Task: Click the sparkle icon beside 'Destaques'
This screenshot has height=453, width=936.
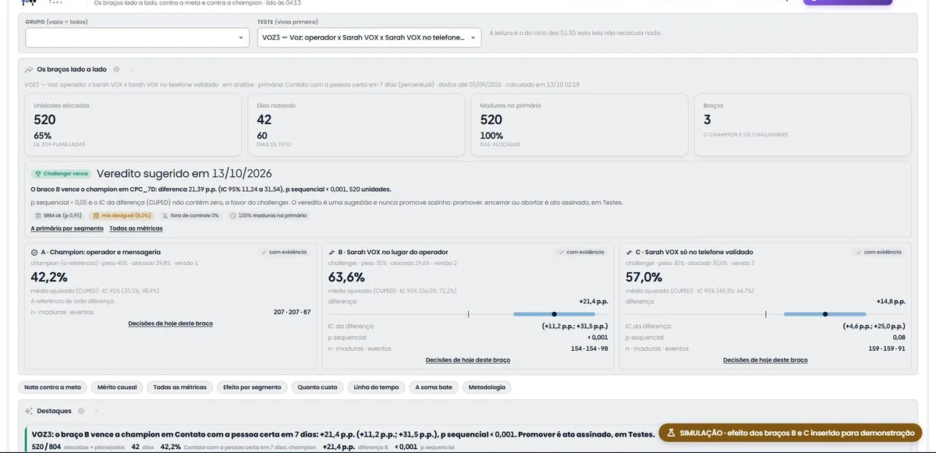Action: pos(29,411)
